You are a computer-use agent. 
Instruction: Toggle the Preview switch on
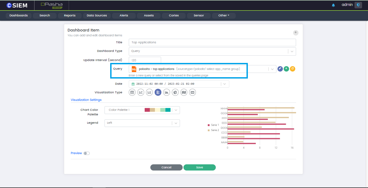[x=86, y=153]
